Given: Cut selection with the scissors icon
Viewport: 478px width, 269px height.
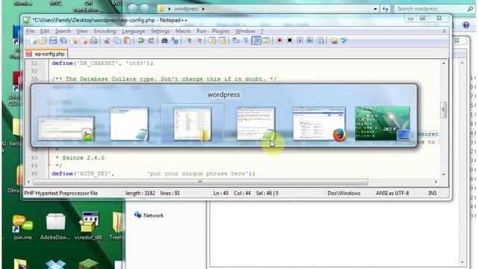Looking at the screenshot, I should coord(107,40).
